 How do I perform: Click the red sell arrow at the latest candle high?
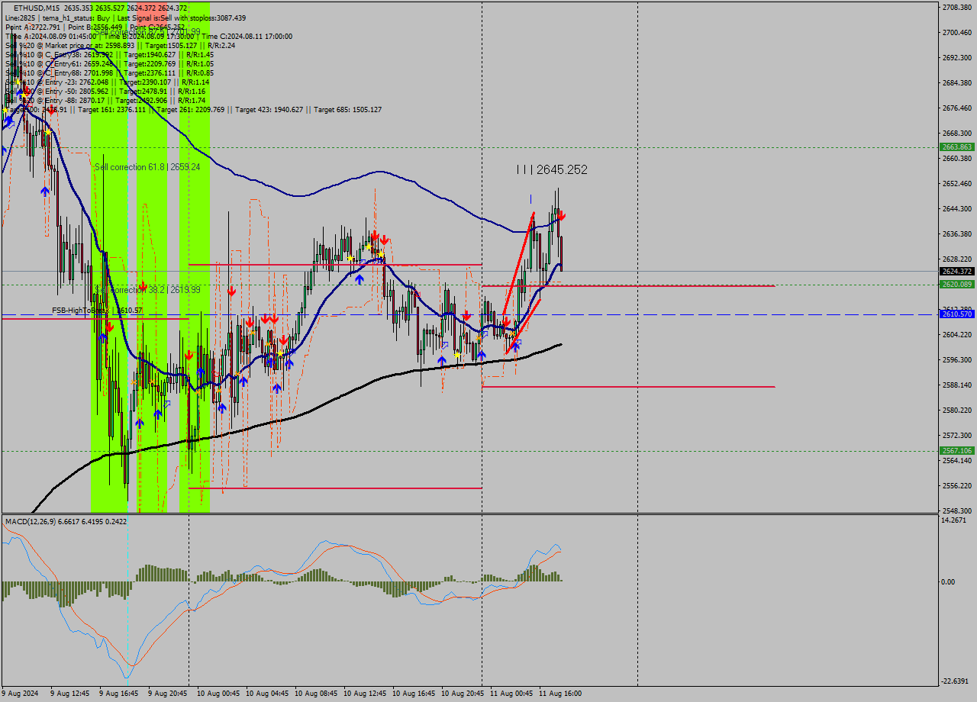click(x=562, y=217)
